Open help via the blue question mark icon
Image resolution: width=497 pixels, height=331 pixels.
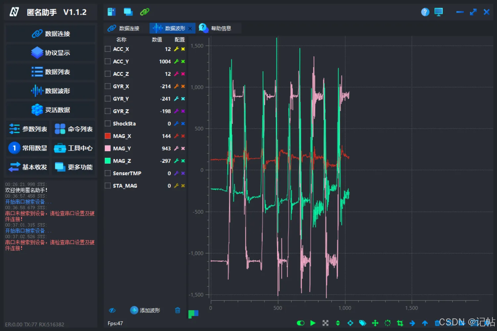coord(425,12)
